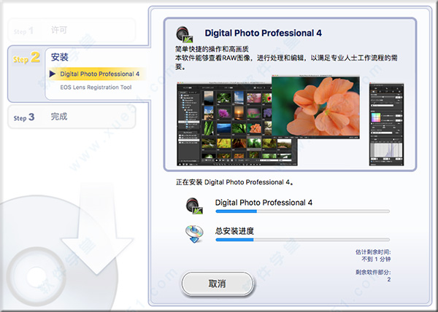Click the orange flower preview image

tap(315, 106)
